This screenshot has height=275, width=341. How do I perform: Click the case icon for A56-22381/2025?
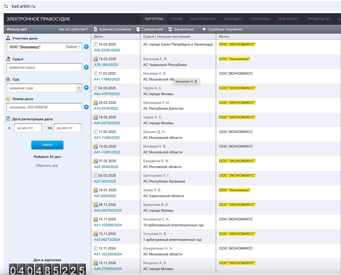(95, 44)
